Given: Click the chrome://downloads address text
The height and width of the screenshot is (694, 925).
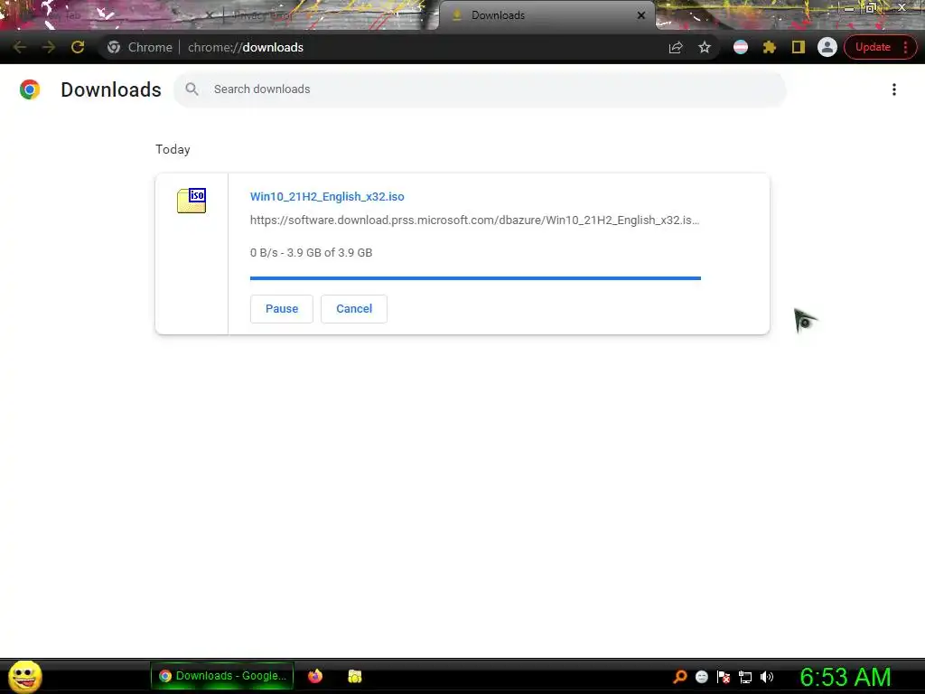Looking at the screenshot, I should coord(246,47).
